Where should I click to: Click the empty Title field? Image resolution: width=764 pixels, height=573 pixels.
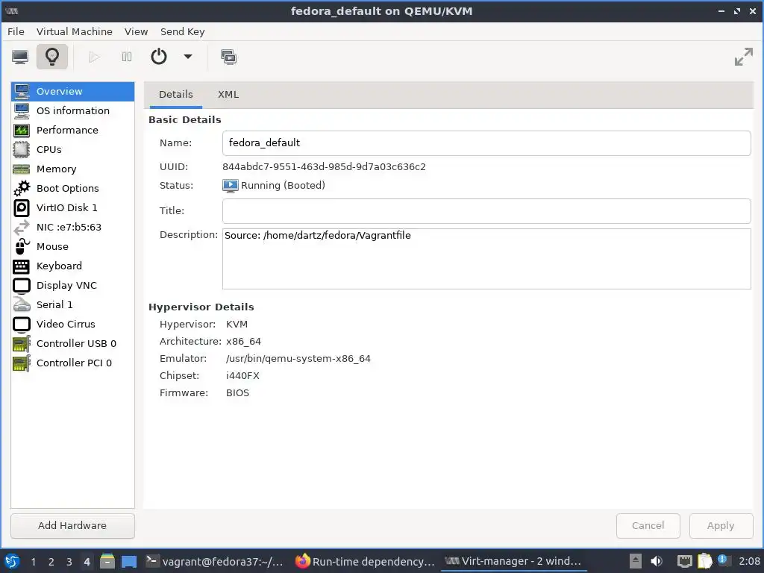pyautogui.click(x=486, y=211)
